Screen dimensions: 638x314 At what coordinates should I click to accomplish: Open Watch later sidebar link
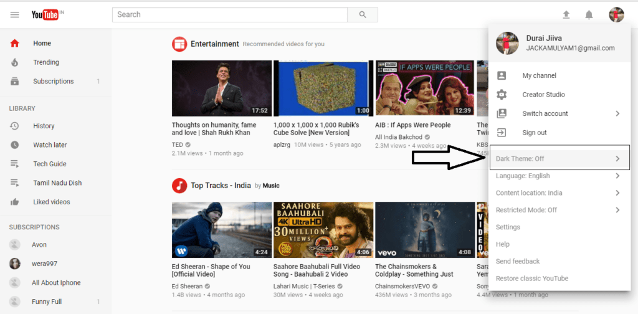pos(50,145)
